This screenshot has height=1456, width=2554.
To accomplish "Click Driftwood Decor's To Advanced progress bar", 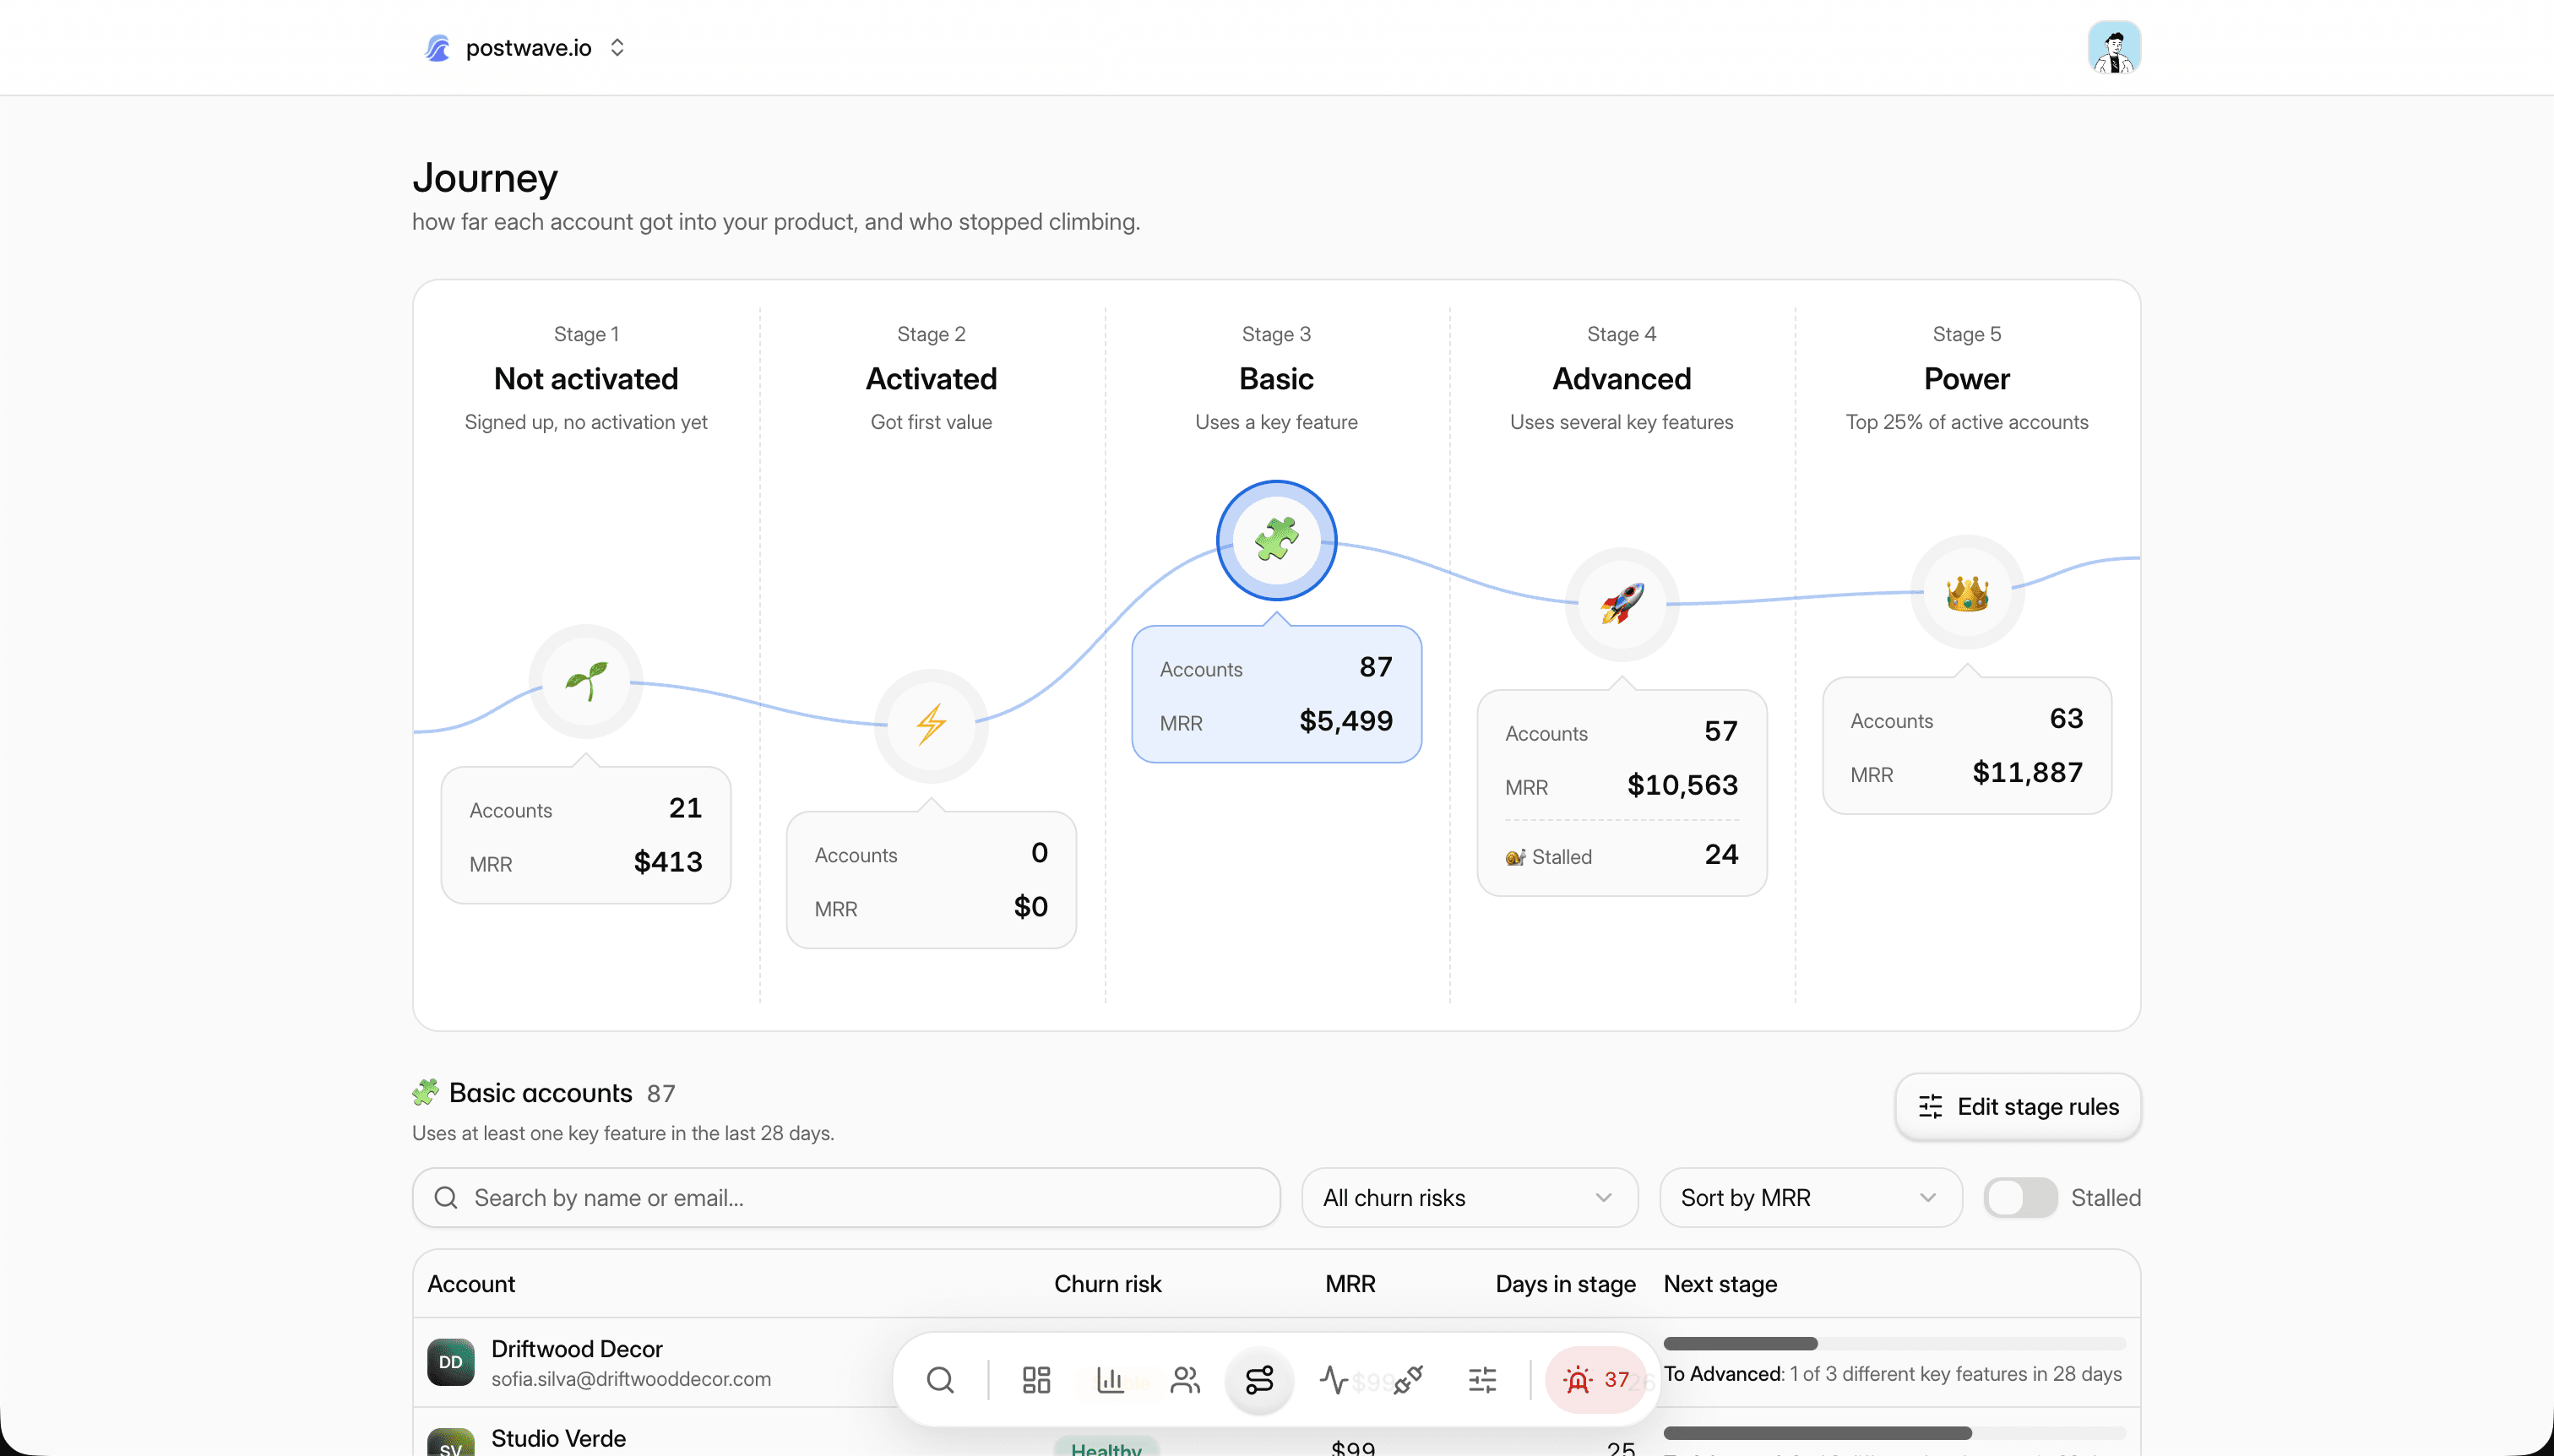I will 1894,1343.
